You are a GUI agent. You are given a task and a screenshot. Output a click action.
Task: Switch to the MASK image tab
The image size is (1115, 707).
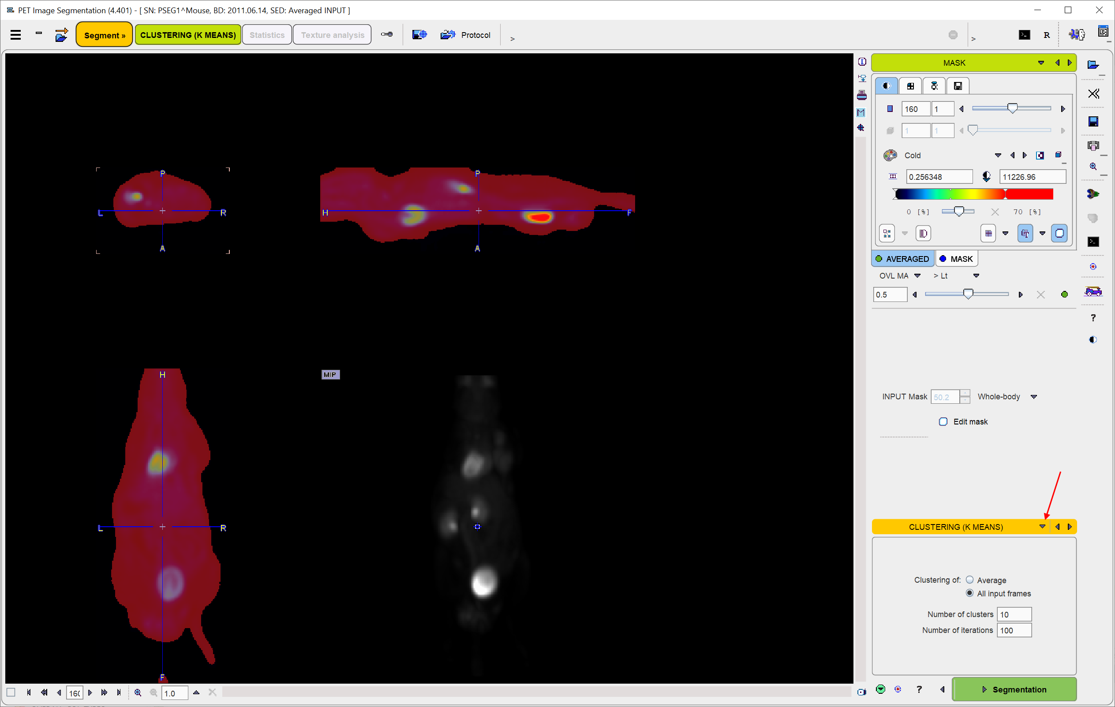pos(957,259)
